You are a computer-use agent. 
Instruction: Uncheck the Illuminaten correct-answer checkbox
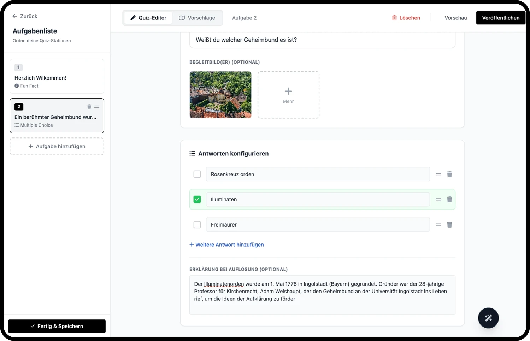coord(197,200)
